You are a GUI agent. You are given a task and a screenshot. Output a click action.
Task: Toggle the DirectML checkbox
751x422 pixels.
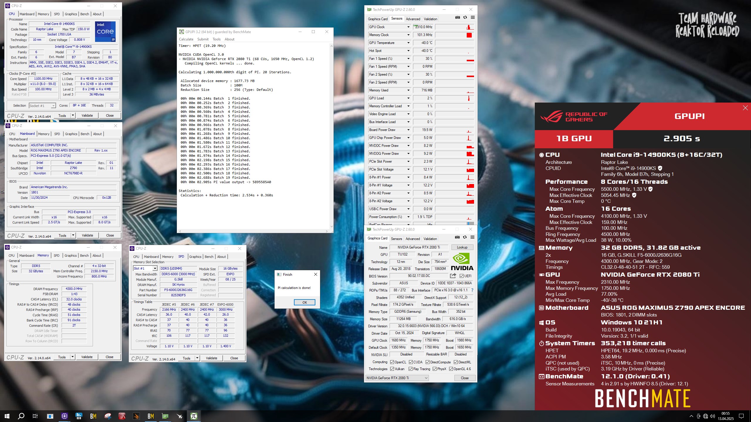tap(456, 362)
